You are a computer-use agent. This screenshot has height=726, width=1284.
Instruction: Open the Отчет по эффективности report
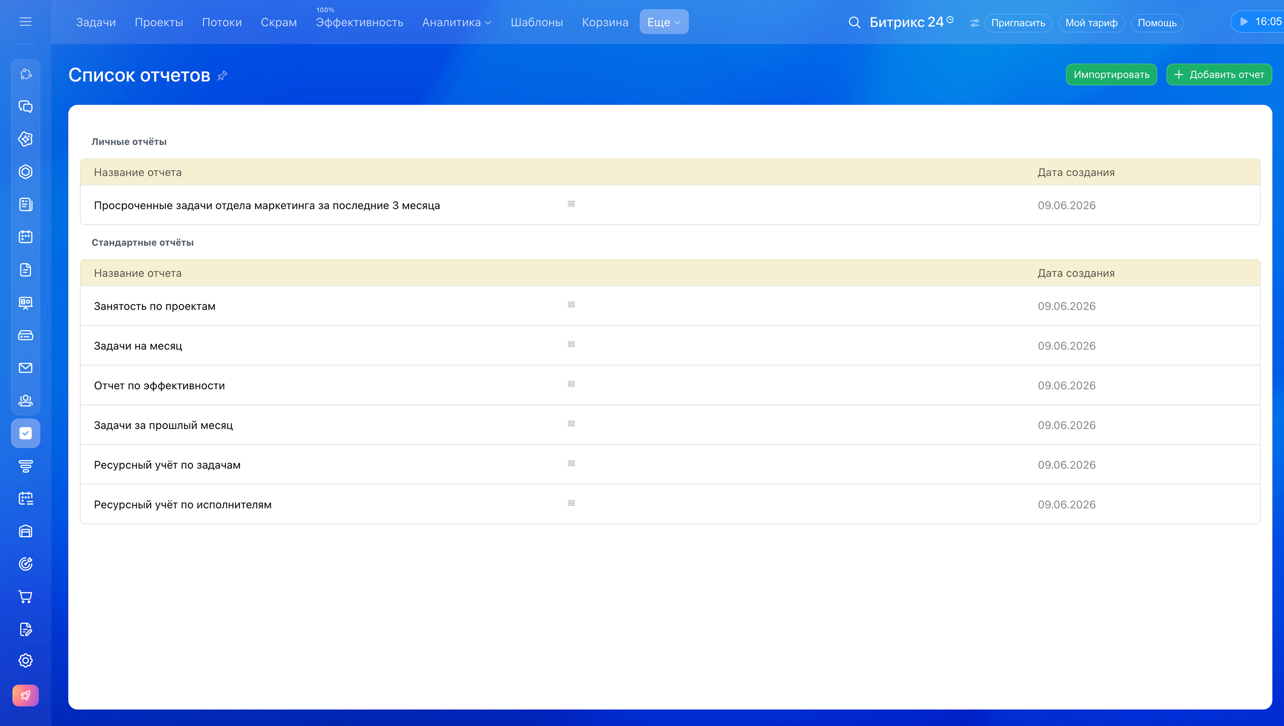(x=159, y=385)
